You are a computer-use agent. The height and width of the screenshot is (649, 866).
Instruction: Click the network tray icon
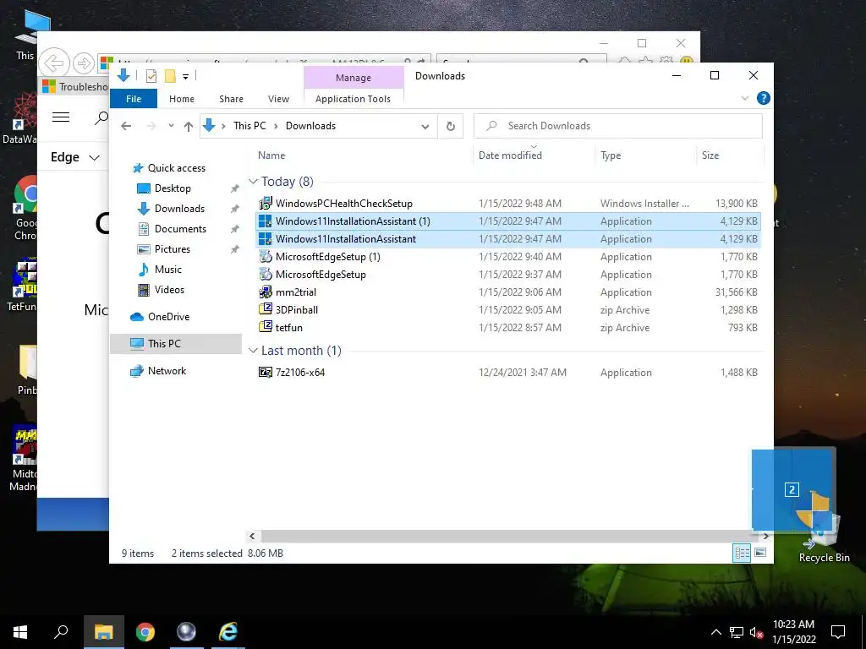click(x=737, y=632)
